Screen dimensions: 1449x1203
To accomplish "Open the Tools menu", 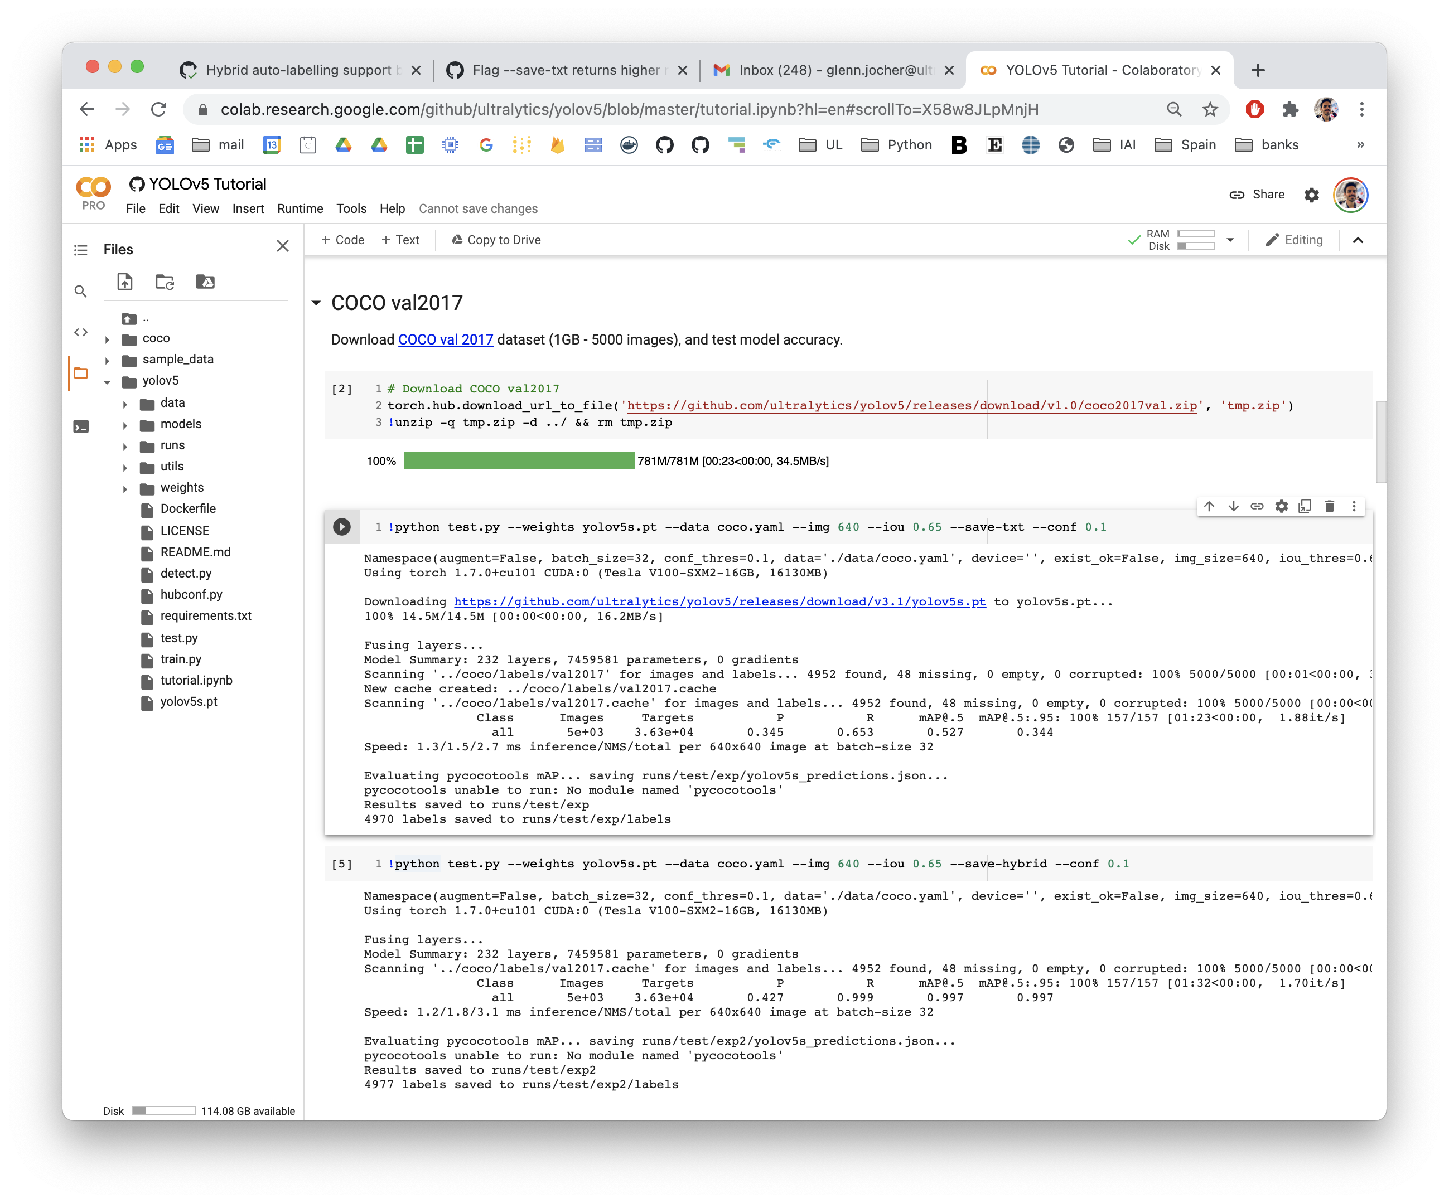I will [x=351, y=209].
